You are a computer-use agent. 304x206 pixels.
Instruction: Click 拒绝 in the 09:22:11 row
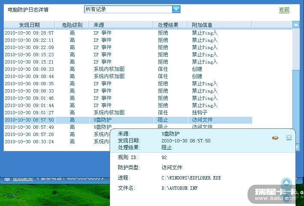pos(163,40)
